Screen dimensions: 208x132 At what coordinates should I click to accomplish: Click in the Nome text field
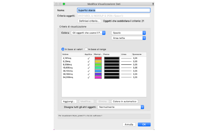coord(114,10)
